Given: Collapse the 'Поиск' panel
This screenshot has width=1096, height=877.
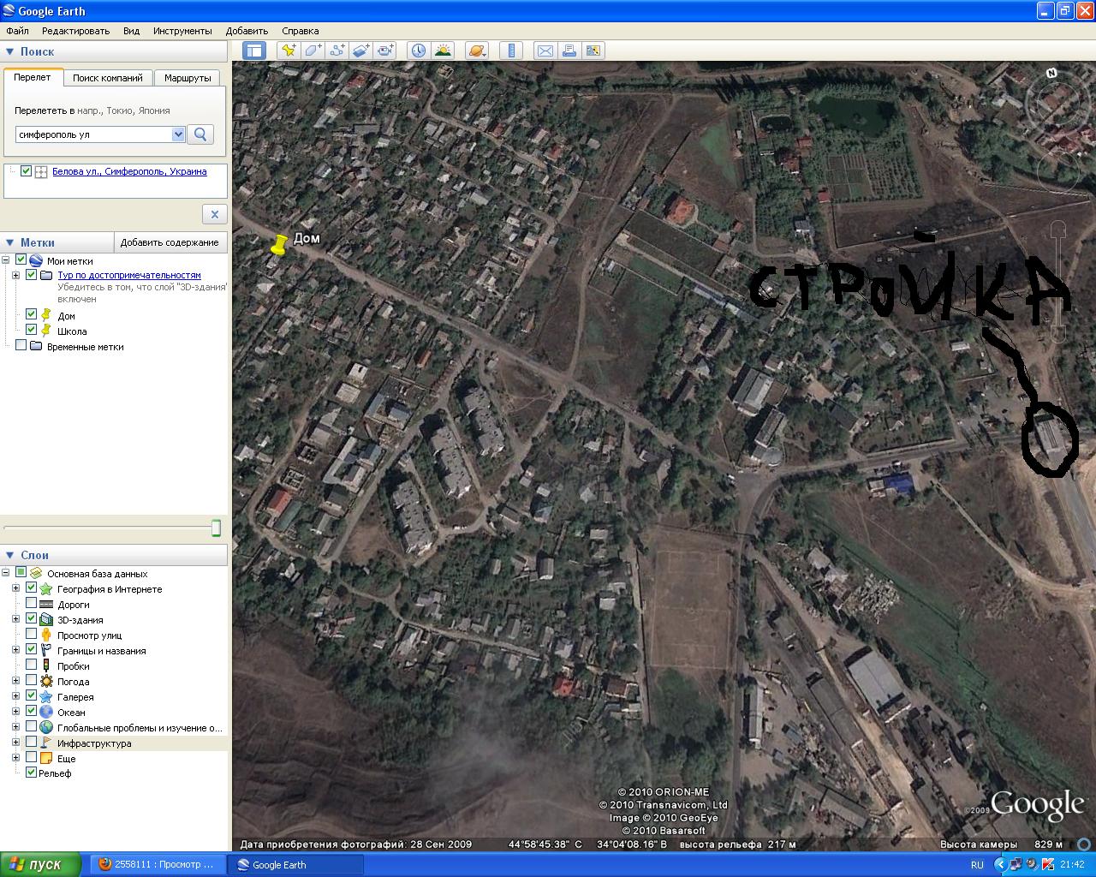Looking at the screenshot, I should coord(9,51).
